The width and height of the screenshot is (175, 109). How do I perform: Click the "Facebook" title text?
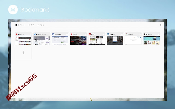point(58,34)
